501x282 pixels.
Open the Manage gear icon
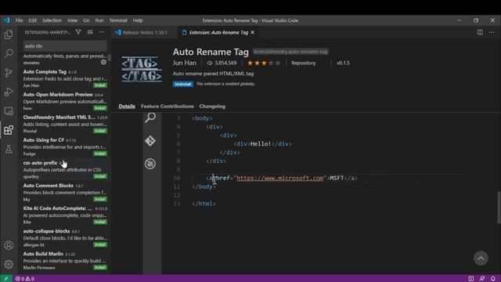pos(9,265)
